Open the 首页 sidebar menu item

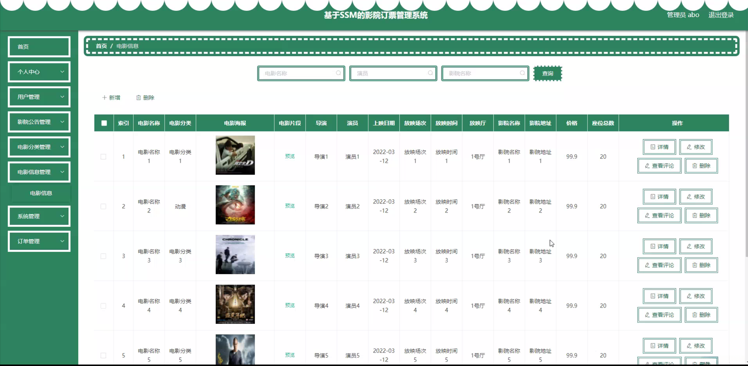coord(39,47)
